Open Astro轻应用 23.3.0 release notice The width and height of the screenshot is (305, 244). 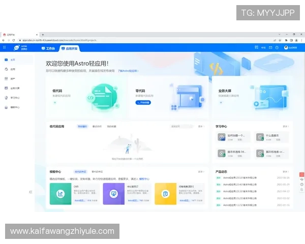(x=240, y=192)
